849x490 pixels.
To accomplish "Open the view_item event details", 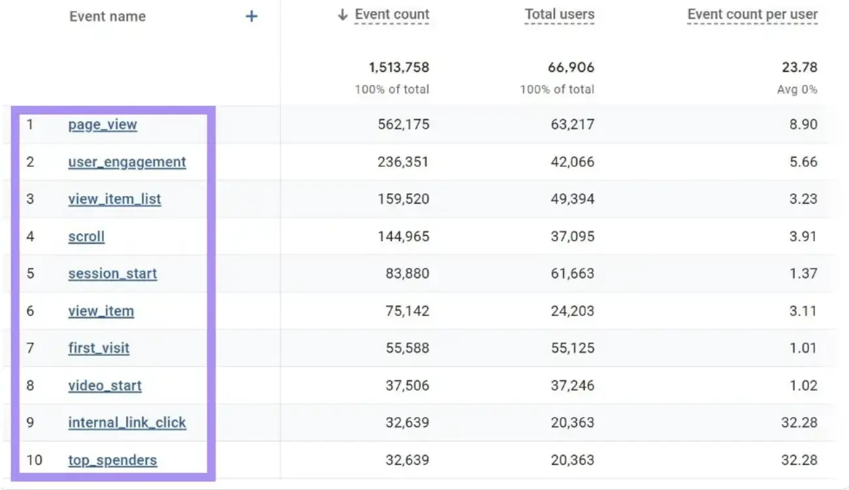I will pos(101,311).
